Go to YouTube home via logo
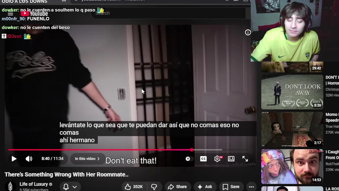This screenshot has height=191, width=339. click(x=34, y=14)
